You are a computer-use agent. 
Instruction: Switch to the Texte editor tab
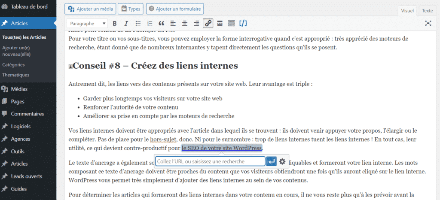[427, 10]
